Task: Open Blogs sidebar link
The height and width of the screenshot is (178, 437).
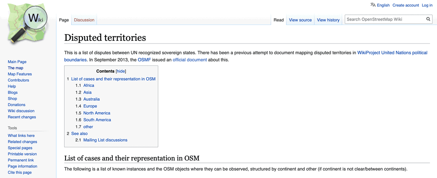Action: click(x=13, y=92)
